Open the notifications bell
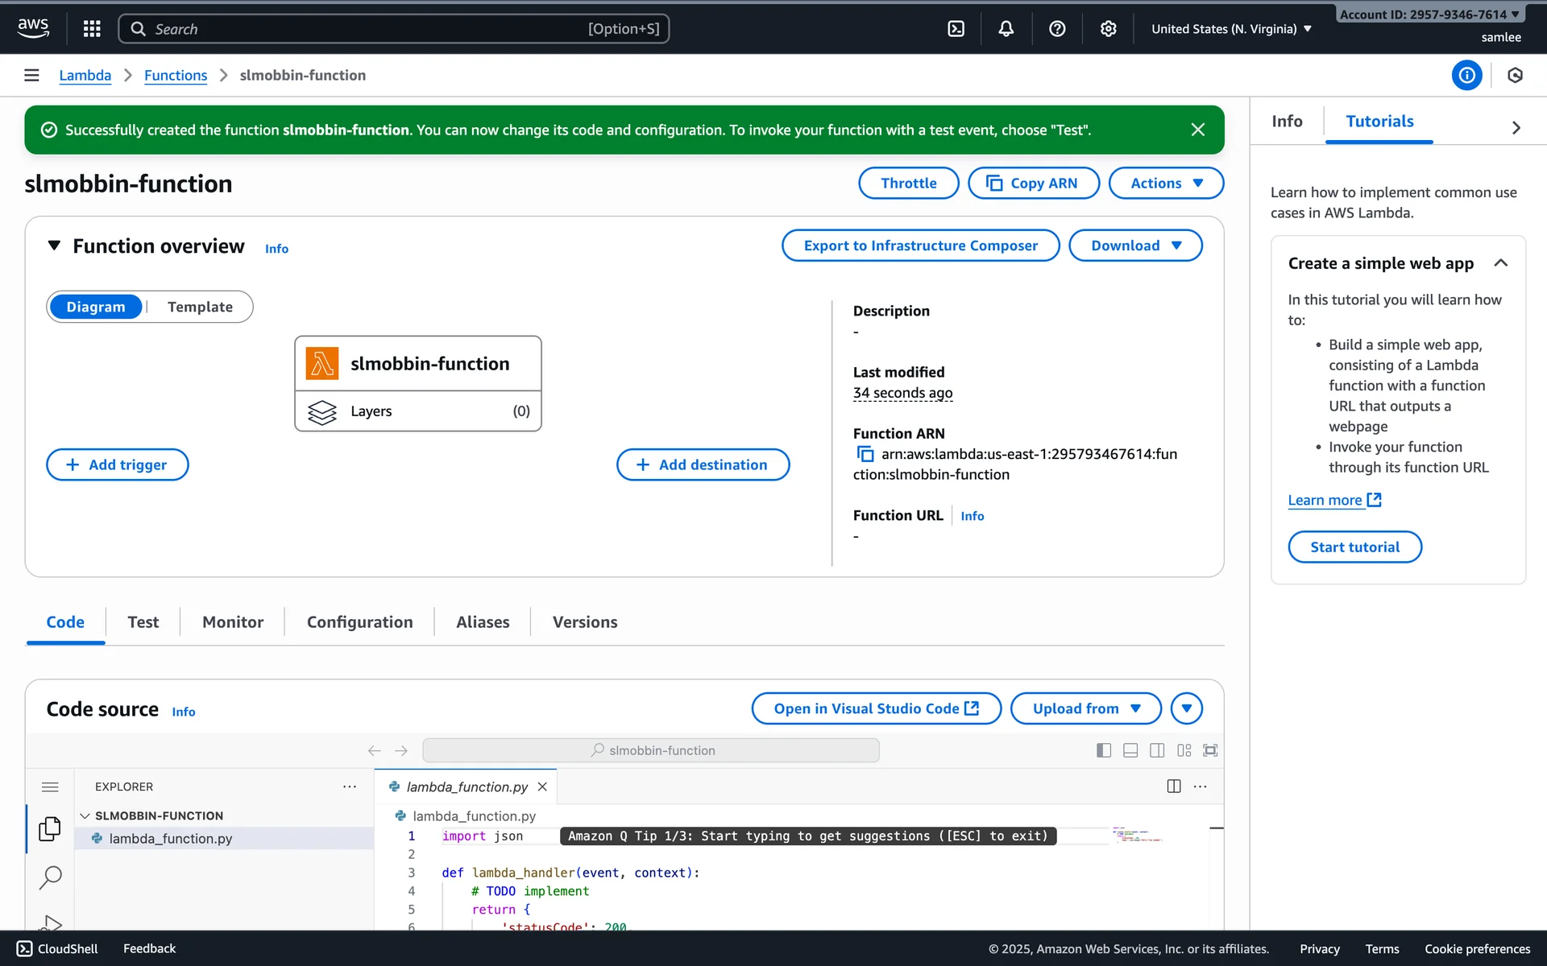The height and width of the screenshot is (966, 1547). (x=1006, y=29)
